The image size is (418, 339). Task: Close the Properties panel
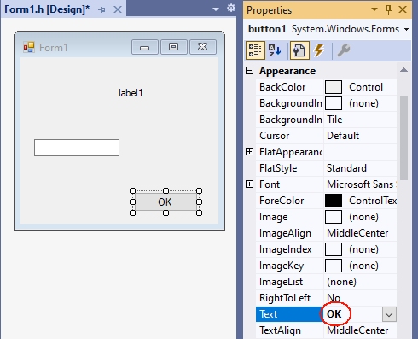403,9
